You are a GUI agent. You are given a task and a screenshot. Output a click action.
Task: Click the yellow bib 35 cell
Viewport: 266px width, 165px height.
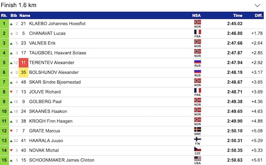(x=23, y=72)
